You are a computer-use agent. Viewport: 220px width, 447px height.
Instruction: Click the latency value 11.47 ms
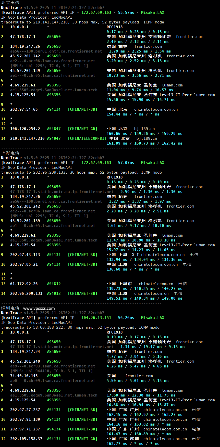[116, 240]
